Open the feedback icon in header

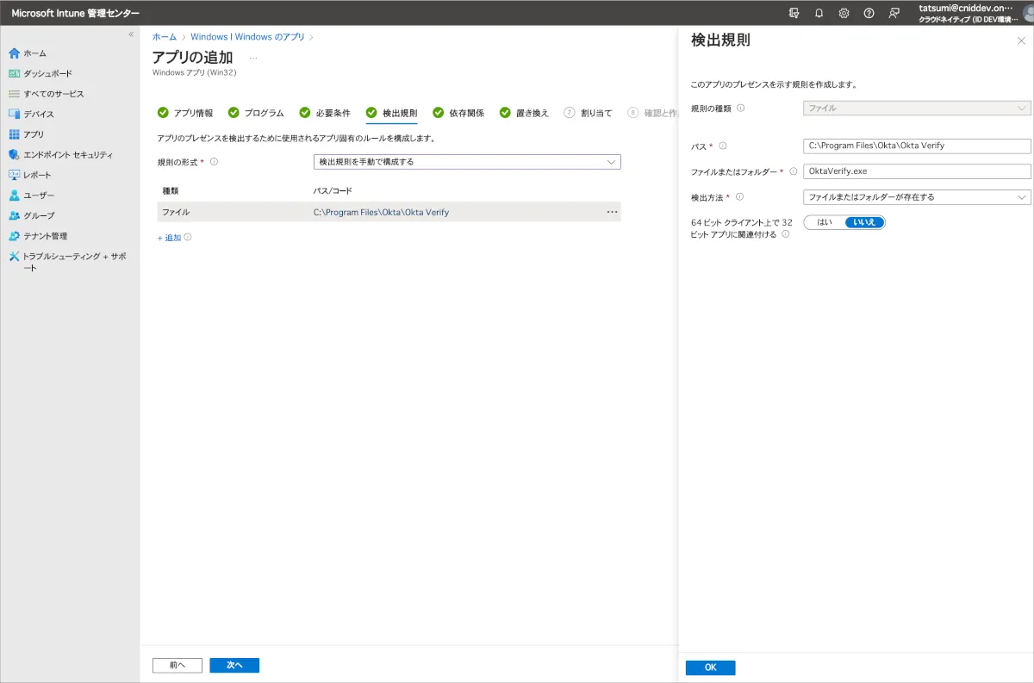(894, 13)
